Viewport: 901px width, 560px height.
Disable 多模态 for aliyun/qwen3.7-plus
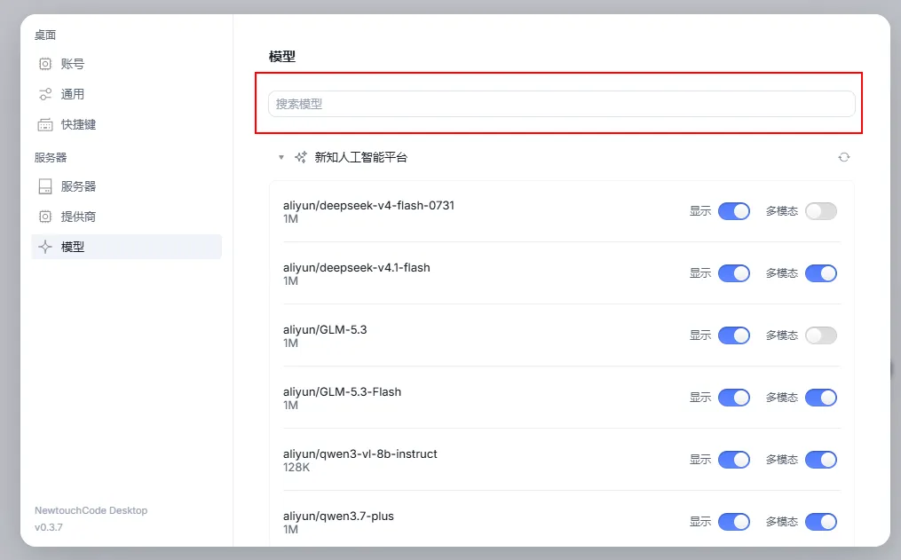coord(820,522)
